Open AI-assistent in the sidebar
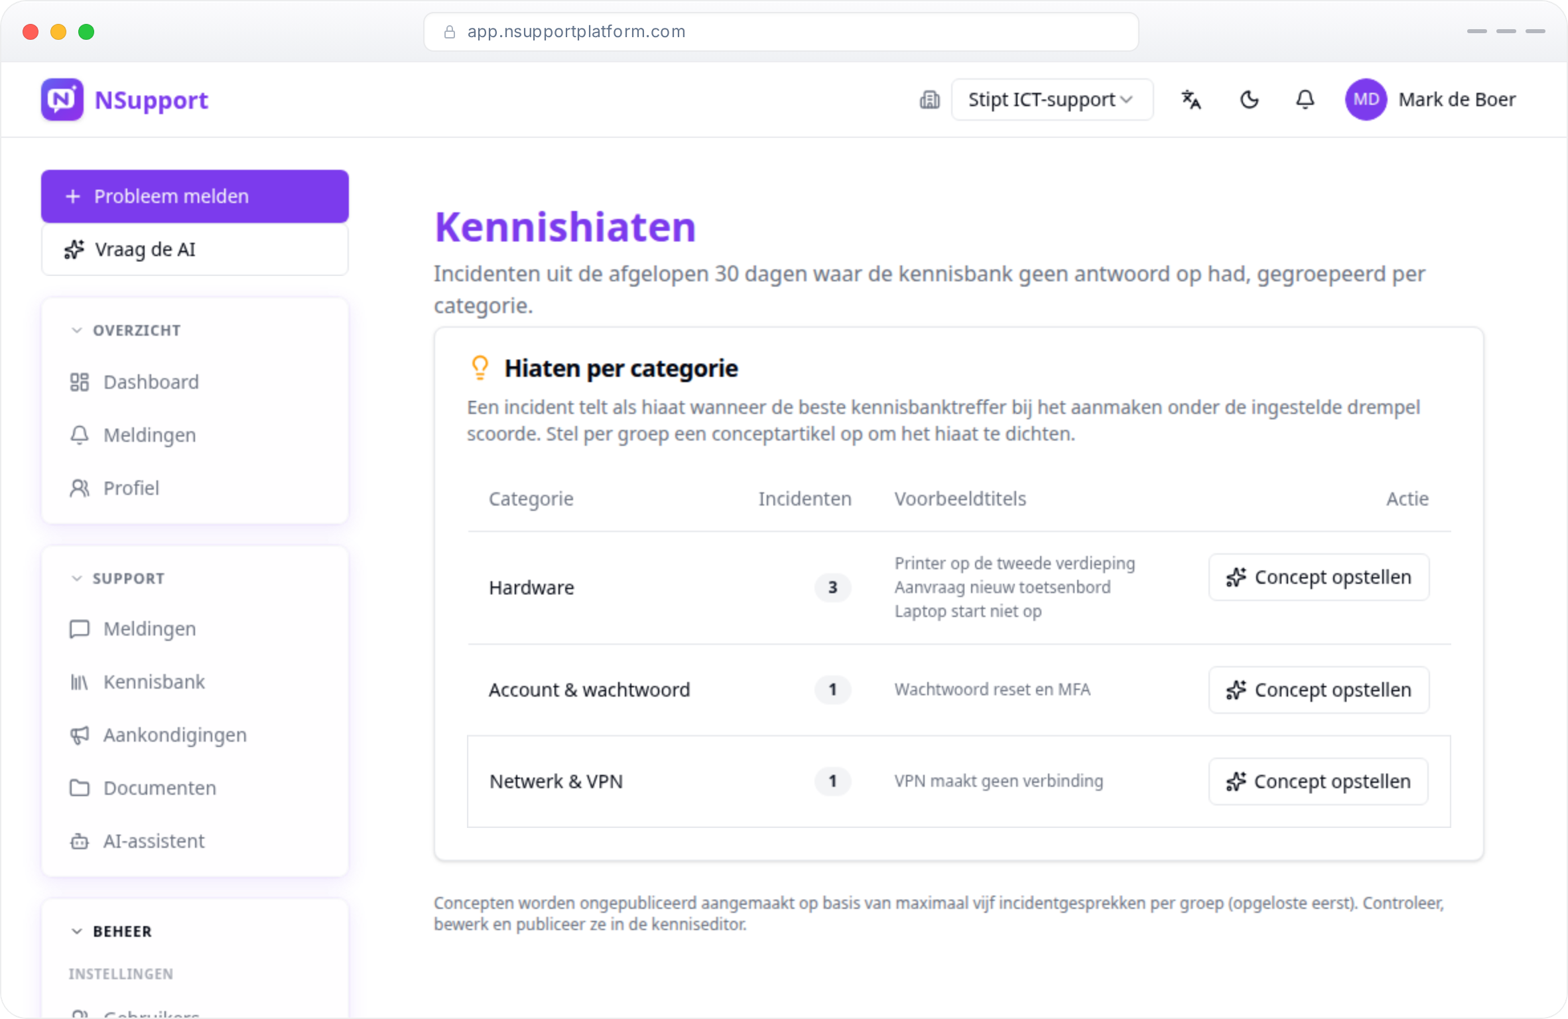Screen dimensions: 1568x1019 [x=195, y=841]
